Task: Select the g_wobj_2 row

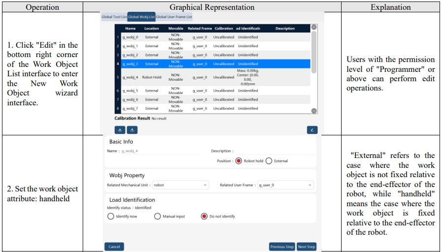Action: pyautogui.click(x=213, y=55)
